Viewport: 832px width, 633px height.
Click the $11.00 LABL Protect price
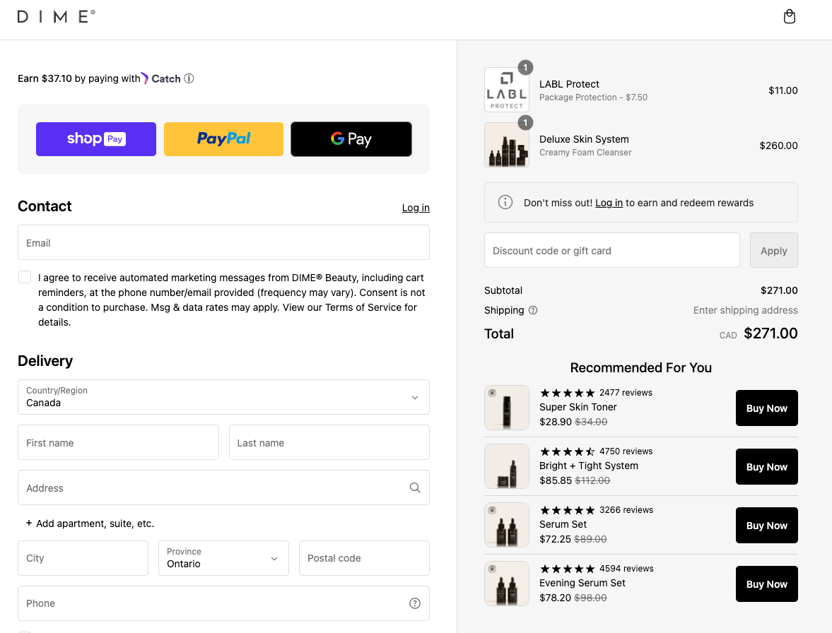783,90
